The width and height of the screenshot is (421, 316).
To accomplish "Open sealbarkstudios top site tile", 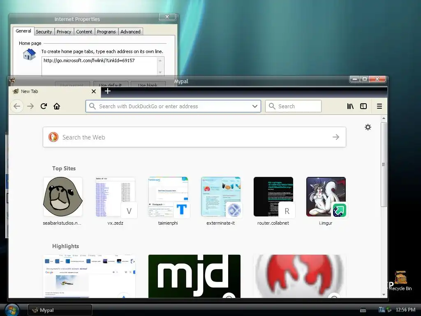I will tap(62, 201).
